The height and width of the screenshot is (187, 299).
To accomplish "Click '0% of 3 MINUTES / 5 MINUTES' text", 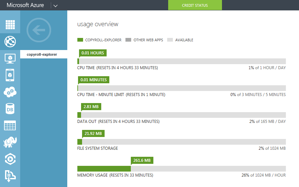I will coord(258,95).
